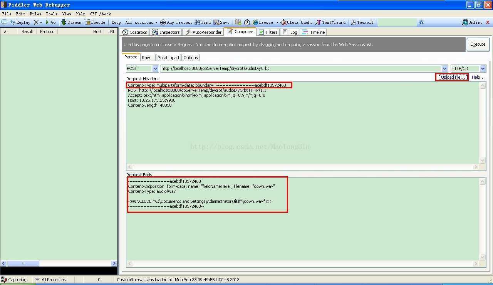Click the All Processes status filter
493x285 pixels.
click(50, 280)
